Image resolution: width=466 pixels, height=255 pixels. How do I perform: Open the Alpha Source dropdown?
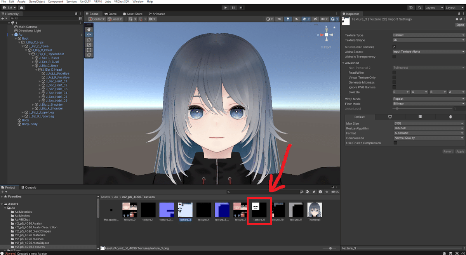point(428,52)
